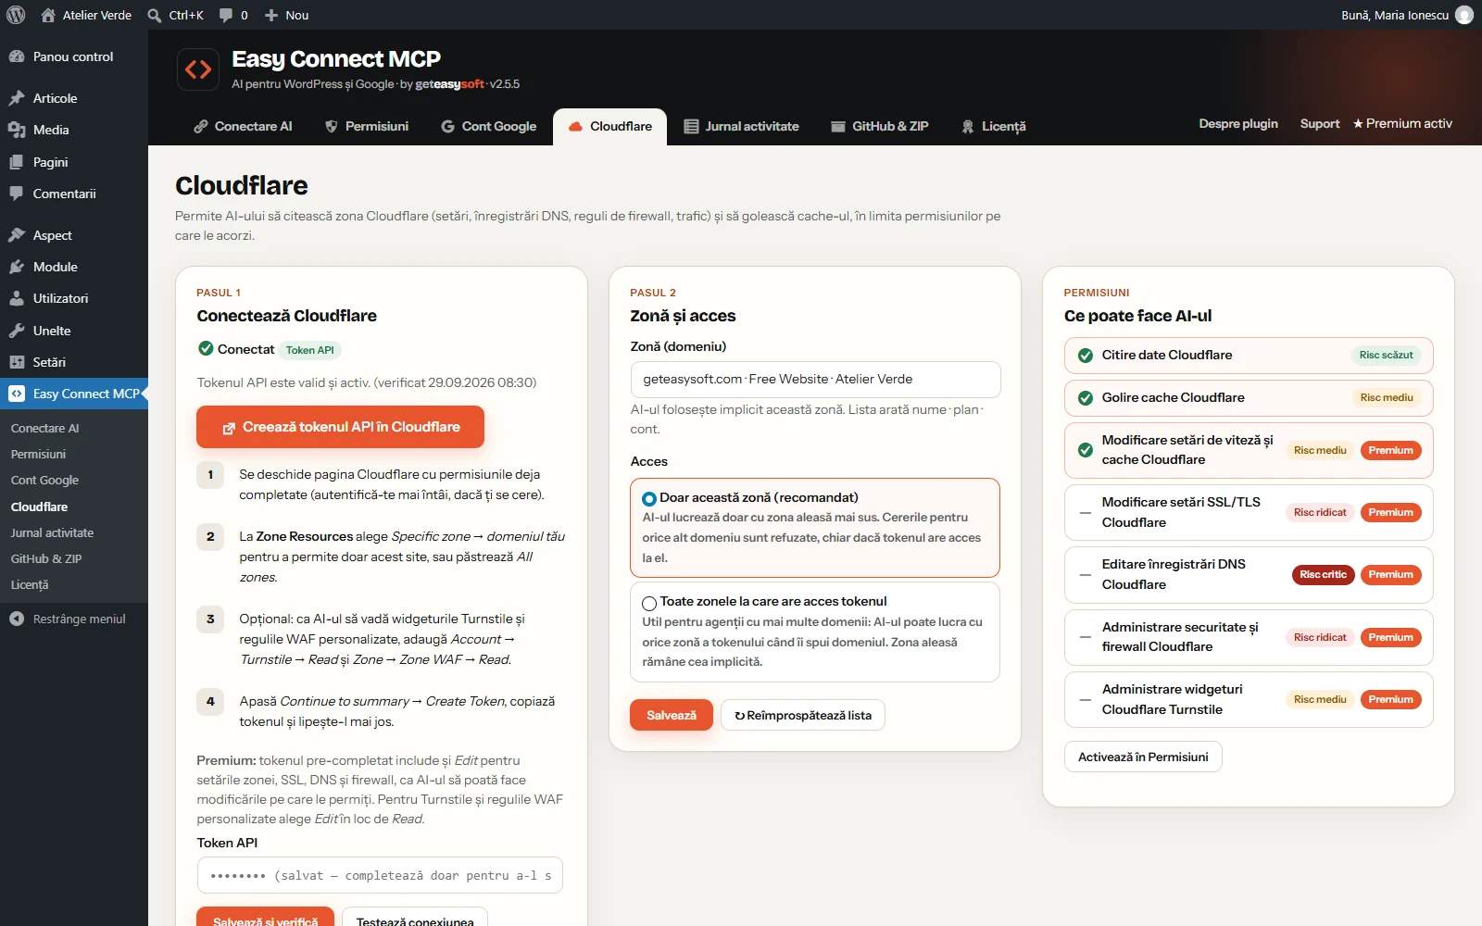Click the Atelier Verde home icon
The image size is (1482, 926).
(48, 15)
